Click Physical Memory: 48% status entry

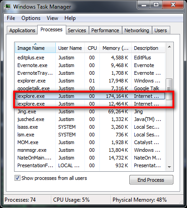(139, 200)
